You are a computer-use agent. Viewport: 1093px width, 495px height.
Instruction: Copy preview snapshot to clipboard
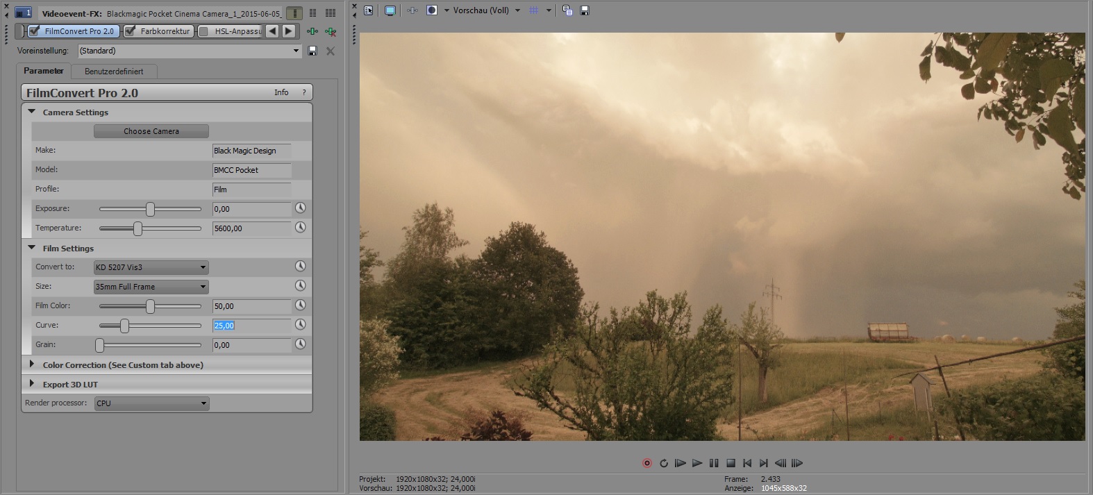(x=567, y=10)
